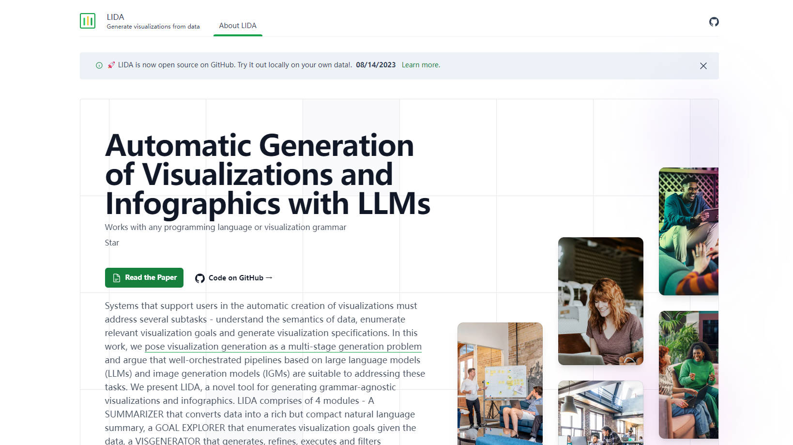Click the arrow after Code on GitHub
Image resolution: width=793 pixels, height=445 pixels.
point(269,277)
